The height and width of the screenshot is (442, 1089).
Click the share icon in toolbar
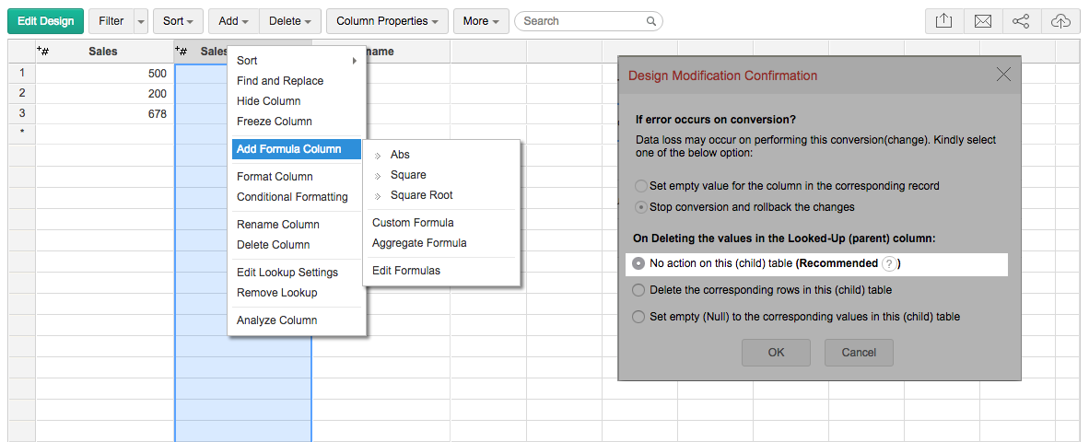[x=1021, y=21]
